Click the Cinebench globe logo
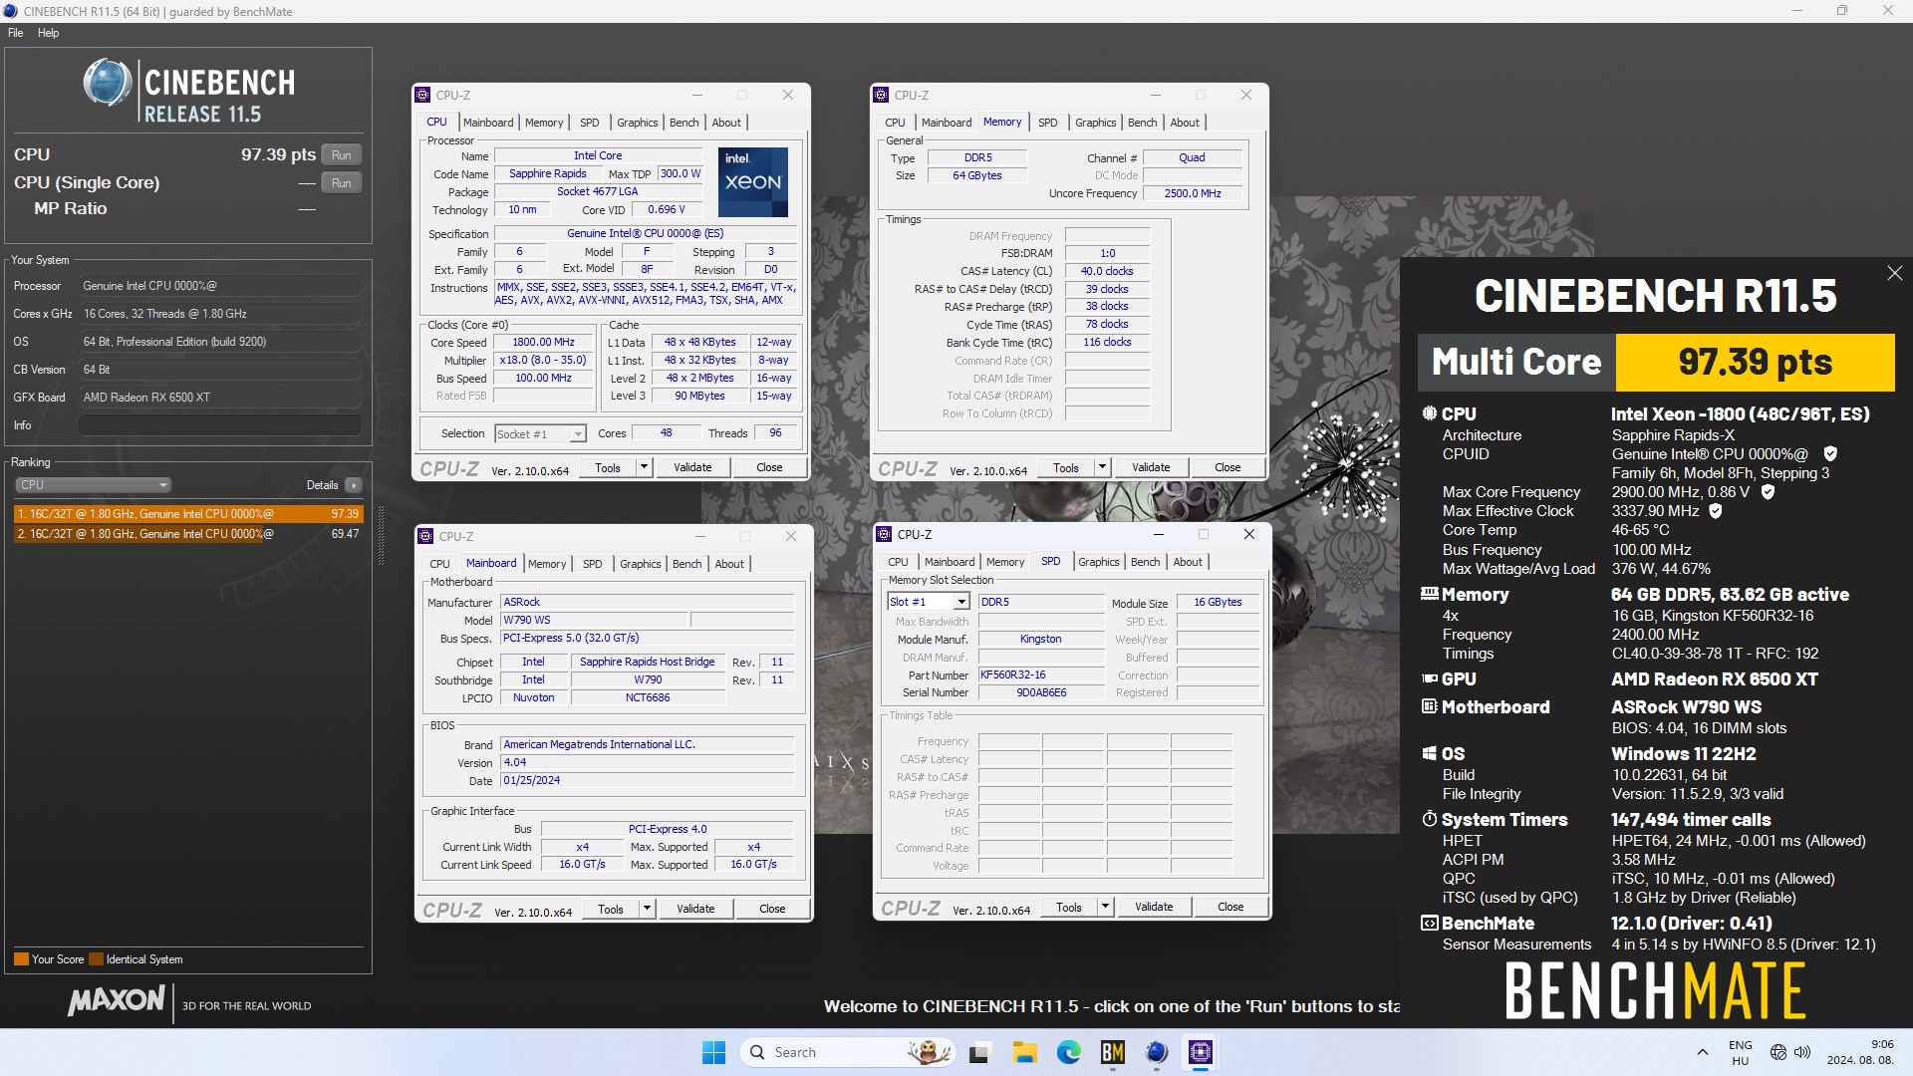This screenshot has width=1913, height=1076. pos(107,83)
